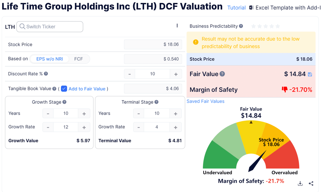Click the Switch Ticker search field
This screenshot has width=321, height=192.
(50, 27)
